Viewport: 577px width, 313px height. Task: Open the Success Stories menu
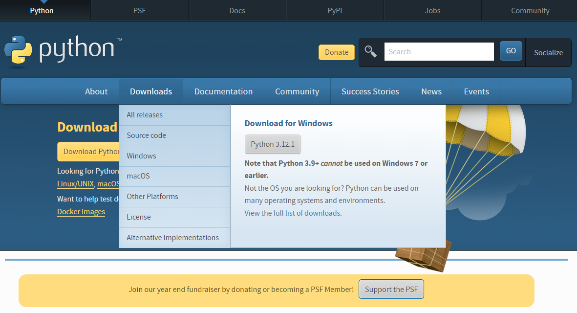(x=370, y=91)
